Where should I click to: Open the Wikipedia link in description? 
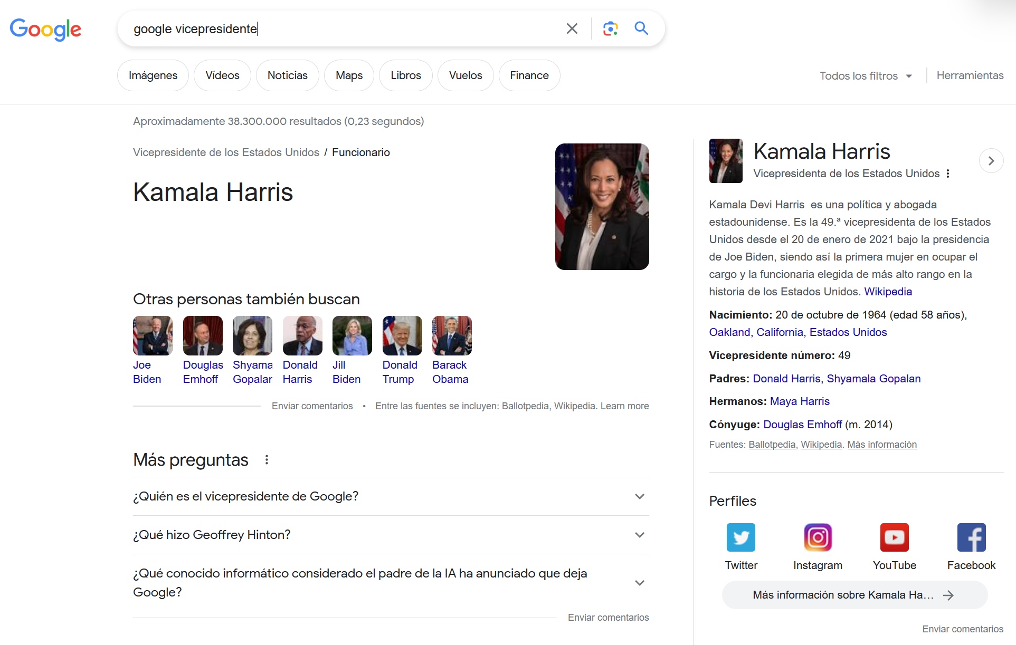[x=888, y=292]
